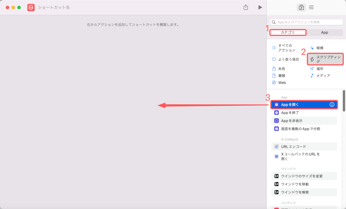Switch to the カテゴリ tab
346x209 pixels.
click(x=288, y=32)
